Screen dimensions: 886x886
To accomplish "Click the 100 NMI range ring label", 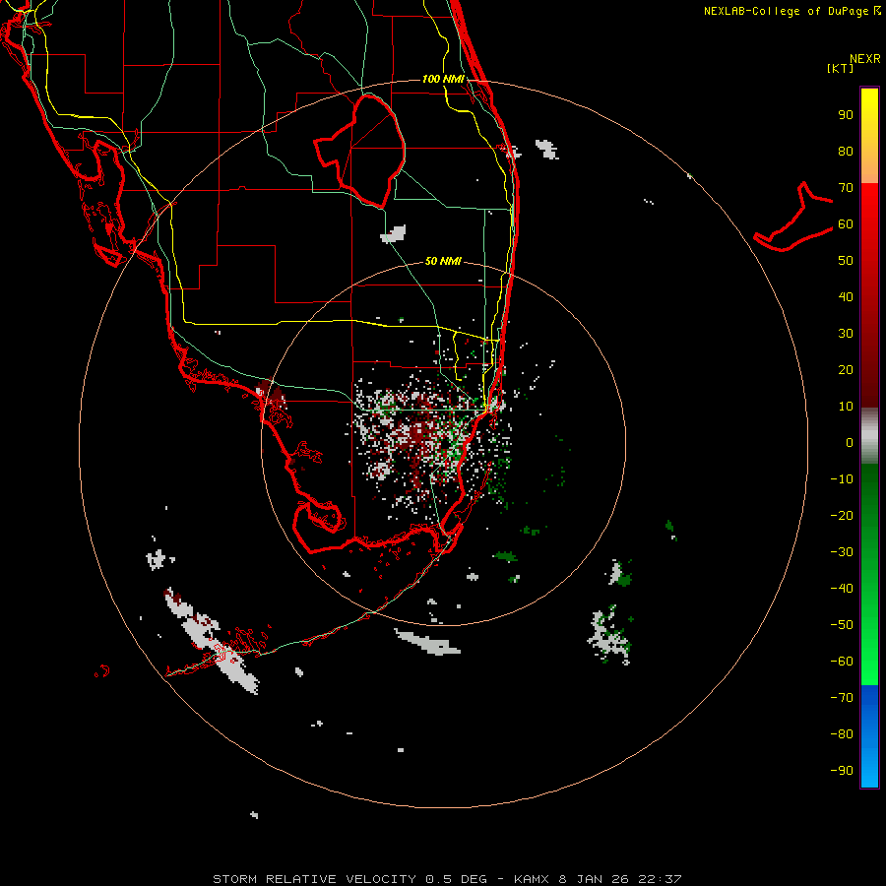I will pos(443,79).
